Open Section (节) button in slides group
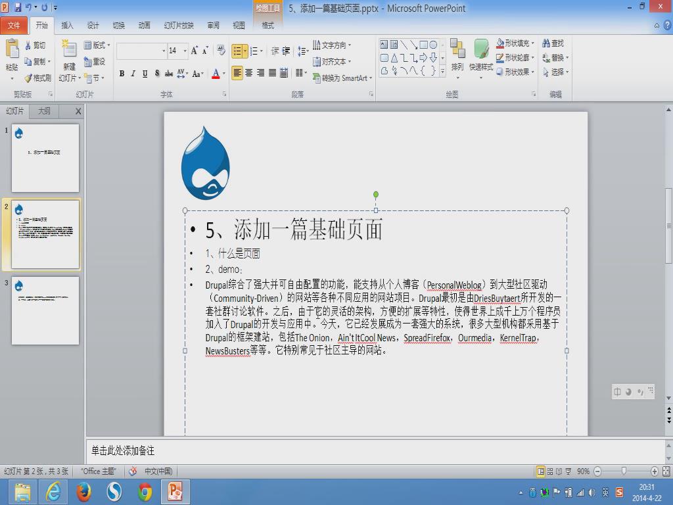673x505 pixels. 94,78
